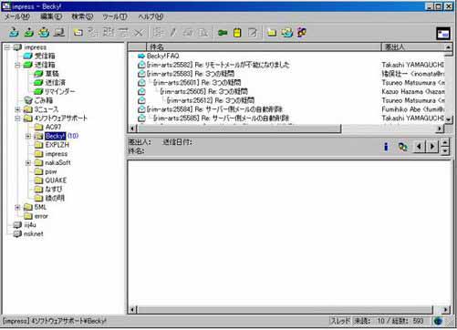Expand the nakaSoft folder node
The width and height of the screenshot is (457, 330).
tap(28, 163)
